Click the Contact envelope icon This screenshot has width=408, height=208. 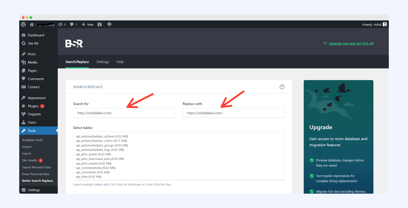pyautogui.click(x=24, y=87)
